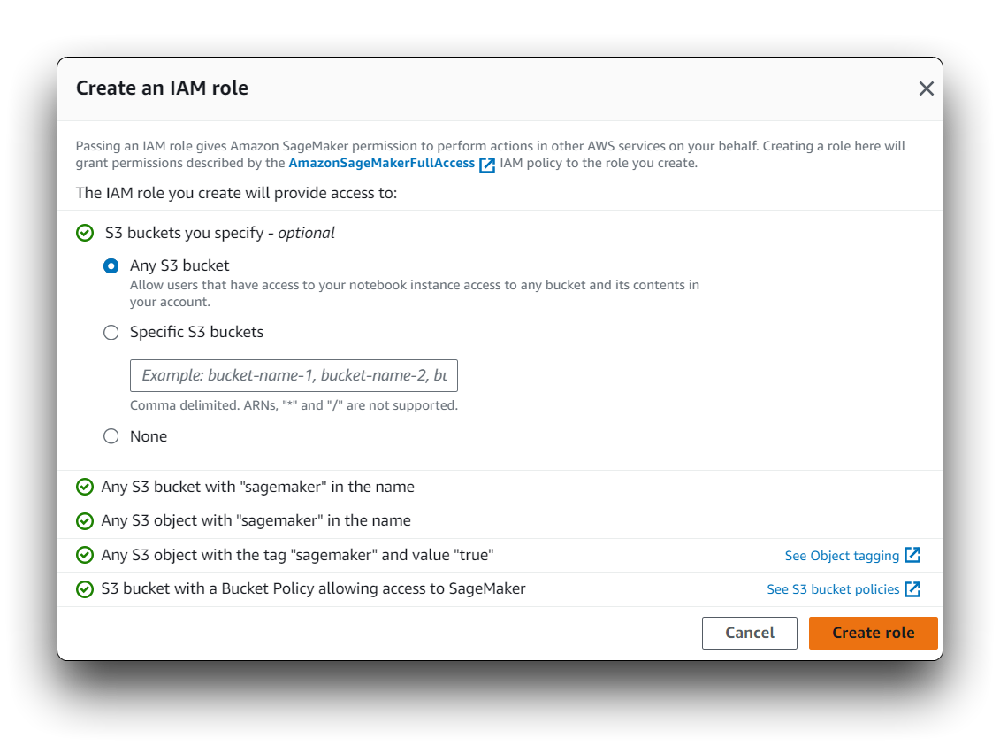Click the checkmark icon next to sagemaker tag row

(85, 555)
